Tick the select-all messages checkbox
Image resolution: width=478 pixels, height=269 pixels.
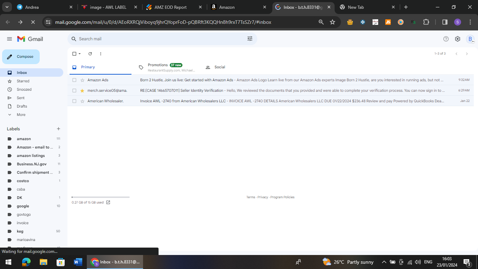pyautogui.click(x=74, y=54)
